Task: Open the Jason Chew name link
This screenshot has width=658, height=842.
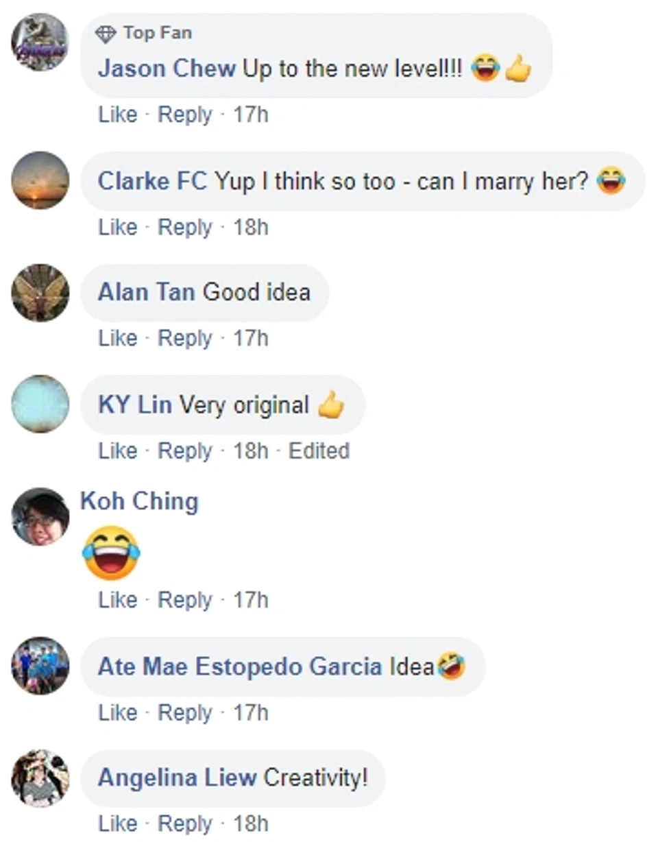Action: click(x=167, y=69)
